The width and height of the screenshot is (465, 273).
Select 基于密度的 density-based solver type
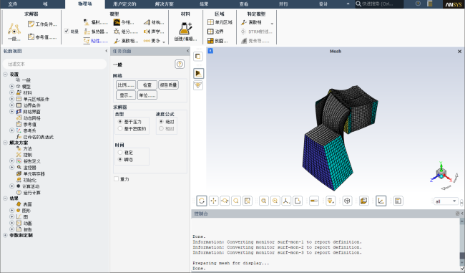pos(120,129)
